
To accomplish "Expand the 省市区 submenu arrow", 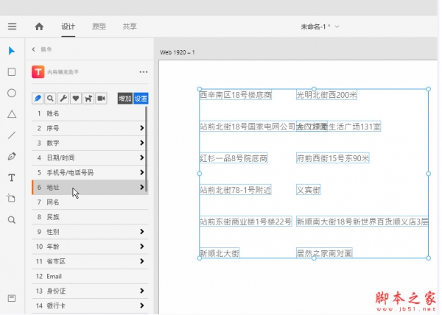I will pyautogui.click(x=141, y=261).
